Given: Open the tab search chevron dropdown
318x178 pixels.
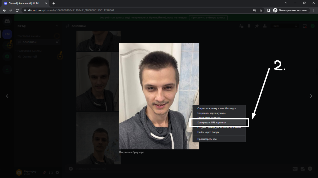Looking at the screenshot, I should [x=286, y=3].
